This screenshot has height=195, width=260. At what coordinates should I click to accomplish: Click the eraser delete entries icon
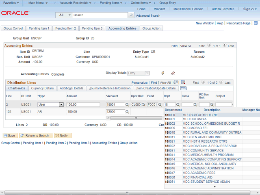pyautogui.click(x=173, y=73)
